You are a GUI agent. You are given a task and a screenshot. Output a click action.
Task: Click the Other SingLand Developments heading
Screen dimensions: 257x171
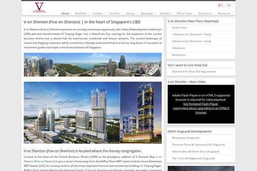coord(189,131)
